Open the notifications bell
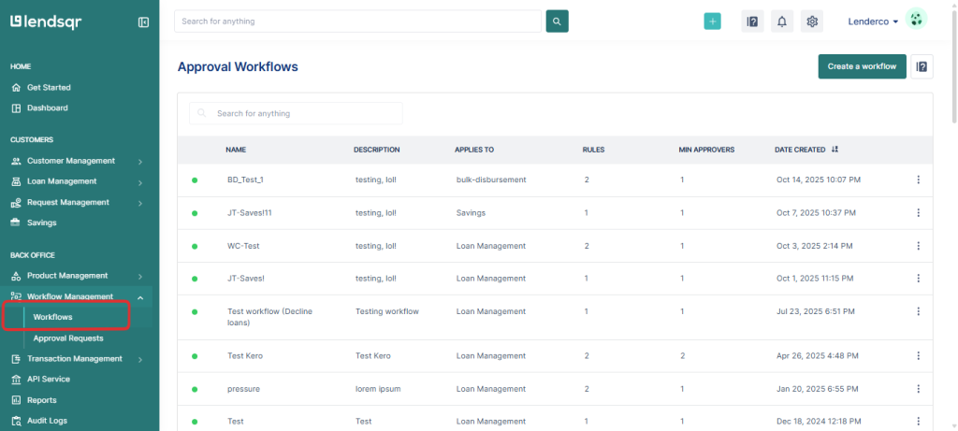Screen dimensions: 958x431 [782, 22]
